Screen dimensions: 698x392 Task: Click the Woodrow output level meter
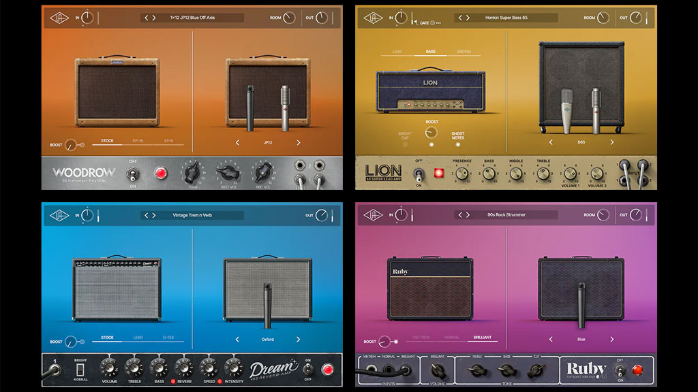[x=332, y=18]
